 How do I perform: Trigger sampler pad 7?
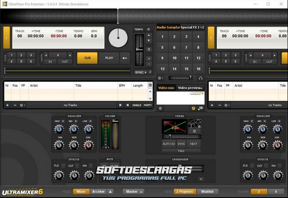(x=186, y=48)
